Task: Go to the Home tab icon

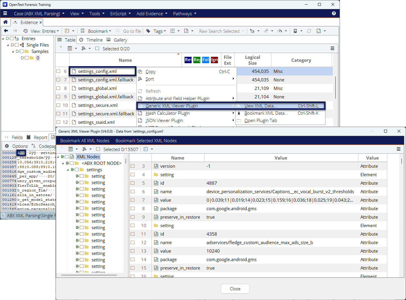Action: point(6,22)
